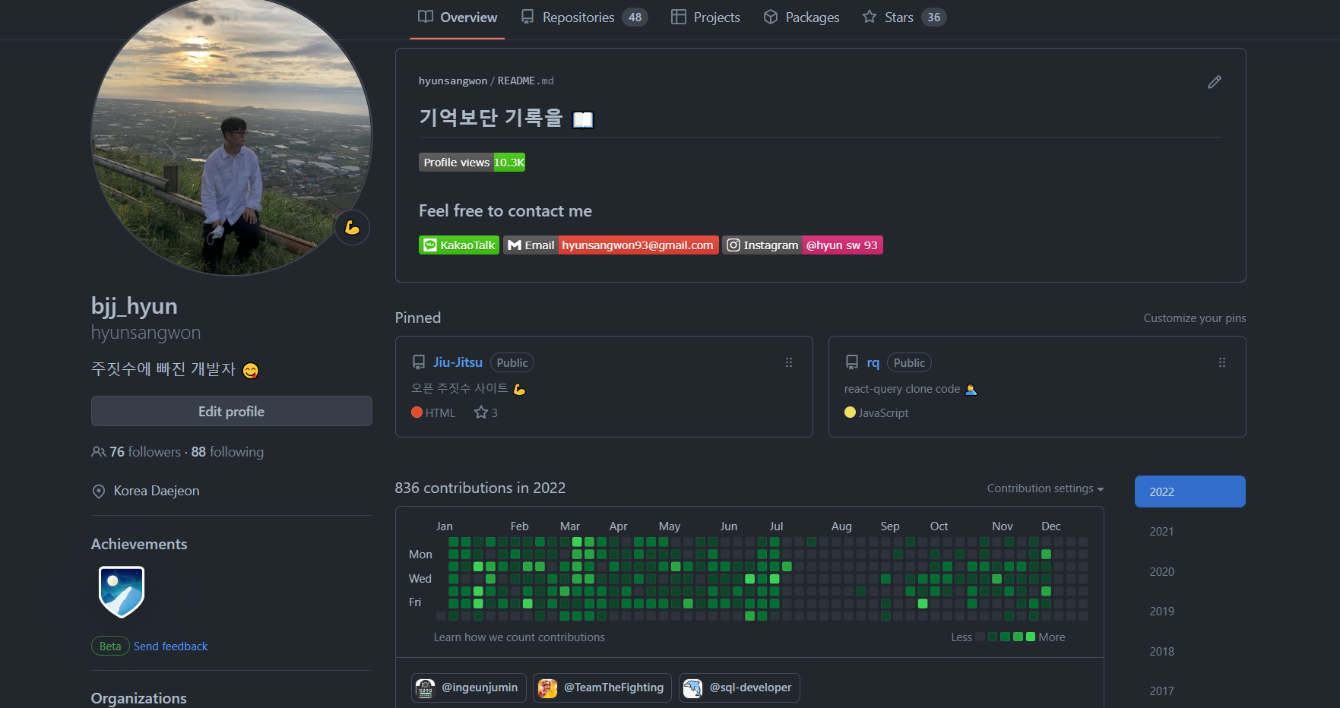Screen dimensions: 1340x708
Task: Click the Edit profile button
Action: coord(231,411)
